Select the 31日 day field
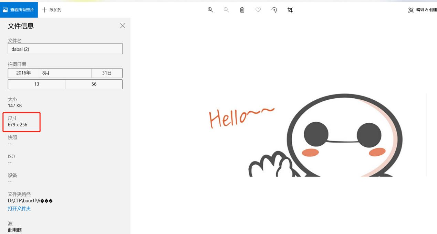437x234 pixels. coord(107,73)
